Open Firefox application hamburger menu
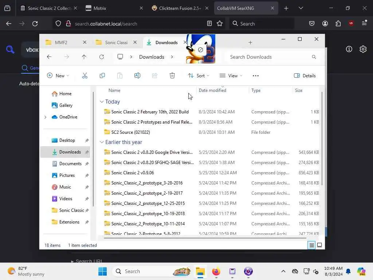The width and height of the screenshot is (373, 280). pyautogui.click(x=364, y=23)
